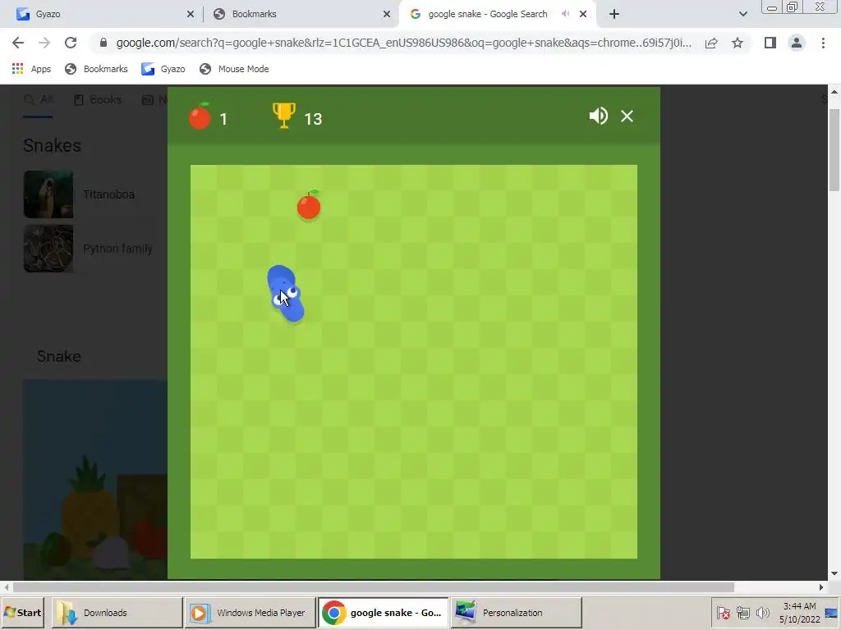Viewport: 841px width, 630px height.
Task: Open the Python family result link
Action: (118, 249)
